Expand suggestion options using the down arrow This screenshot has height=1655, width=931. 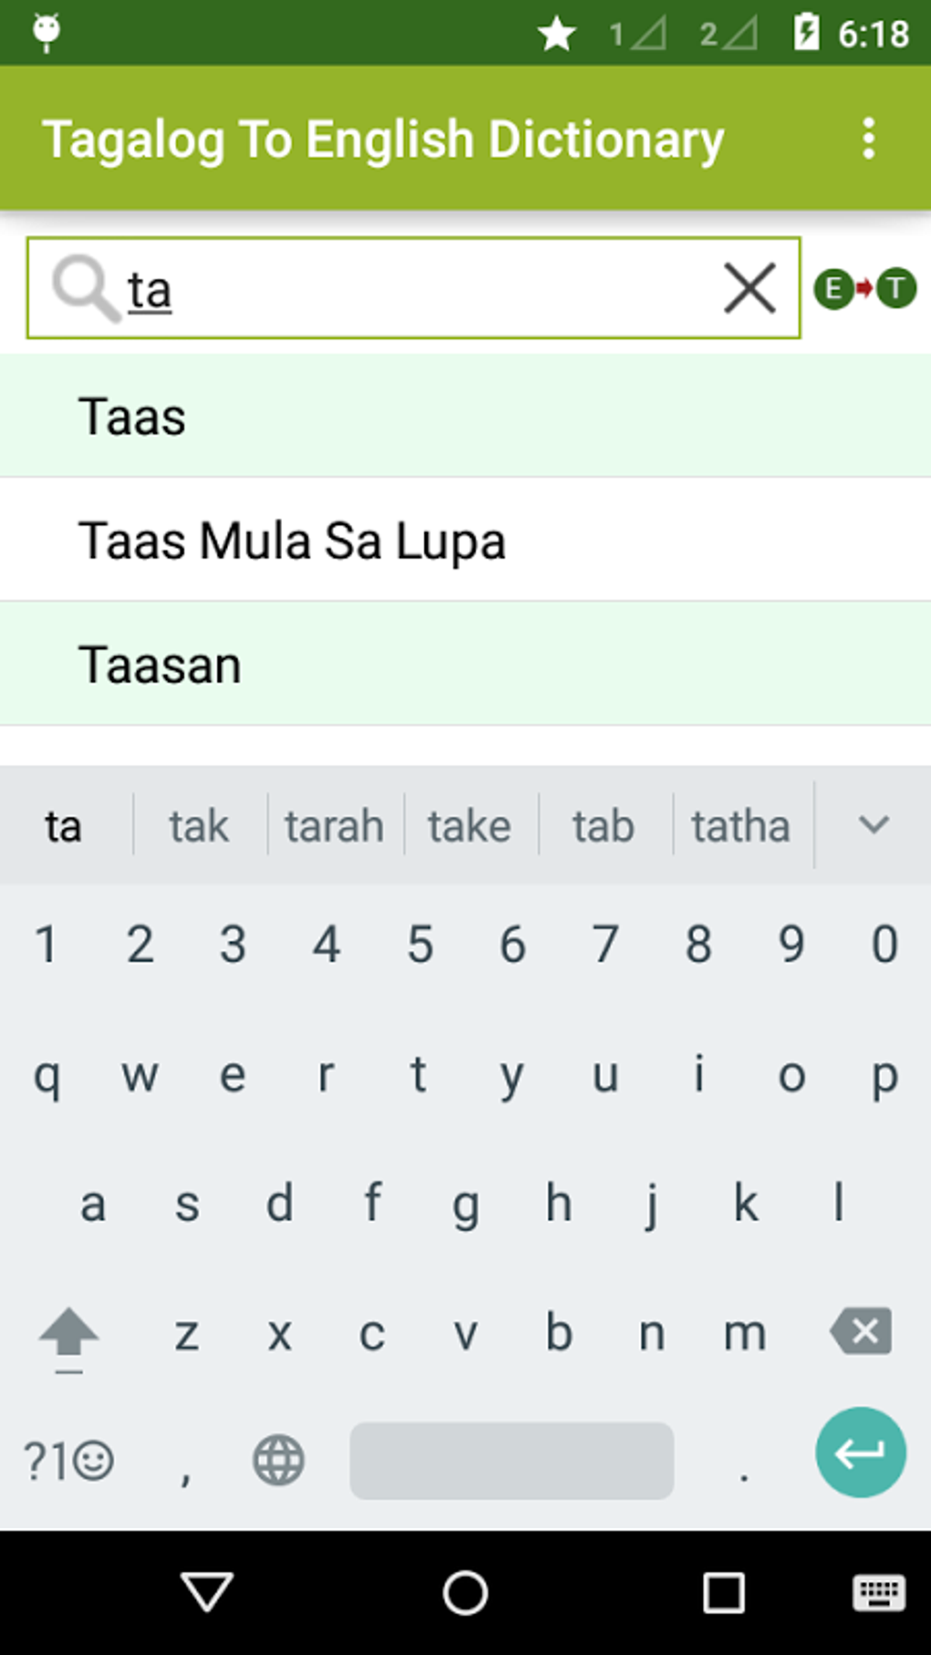873,824
